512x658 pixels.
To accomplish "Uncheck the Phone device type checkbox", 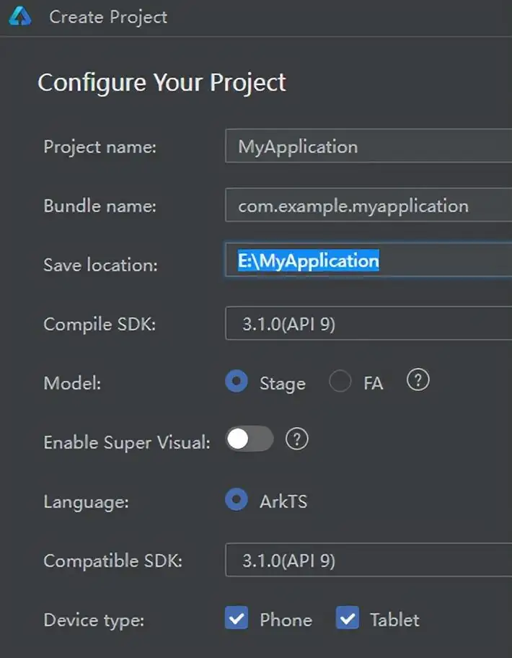I will point(237,618).
